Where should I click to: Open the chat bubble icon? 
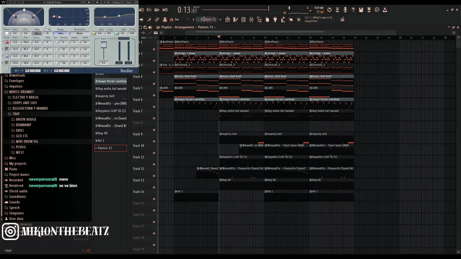coord(377,10)
